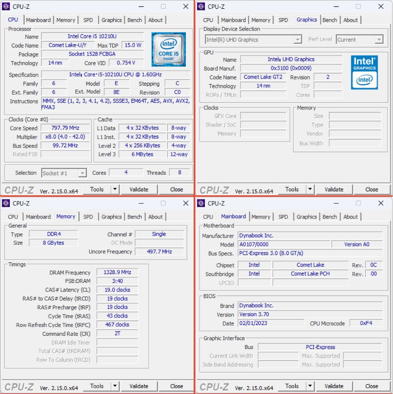Click Validate in the Mainboard-tab window
Viewport: 393px width, 394px height.
[x=334, y=386]
